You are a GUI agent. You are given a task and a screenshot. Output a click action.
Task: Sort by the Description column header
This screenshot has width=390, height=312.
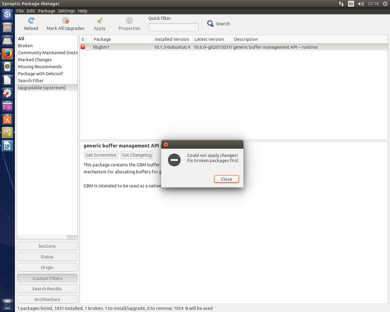pos(310,39)
